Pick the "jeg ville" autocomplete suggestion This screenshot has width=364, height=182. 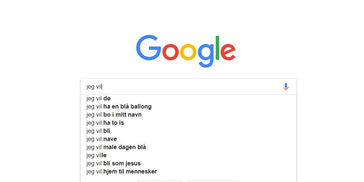(x=96, y=156)
